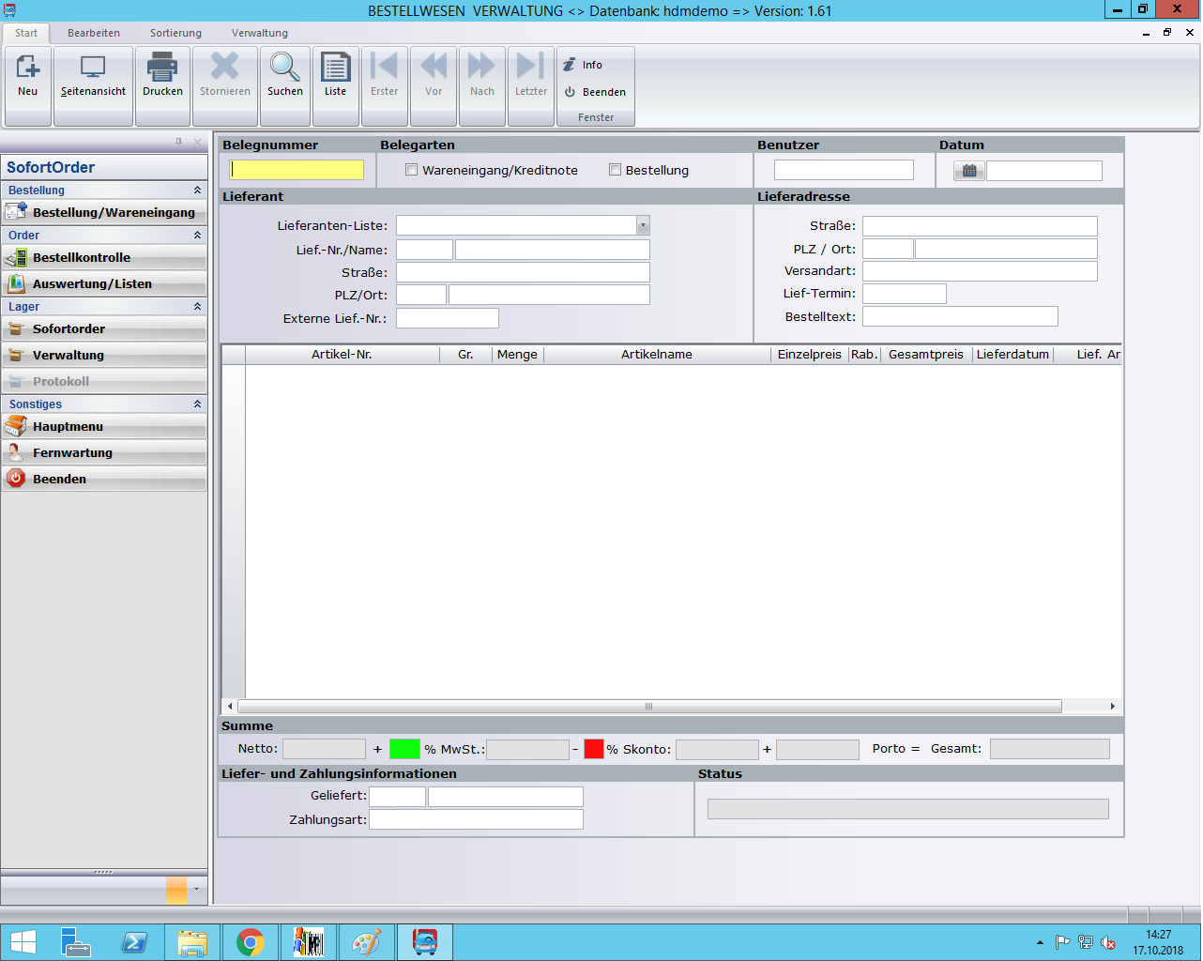Click the calendar icon beside Datum field
This screenshot has width=1203, height=961.
click(x=969, y=171)
